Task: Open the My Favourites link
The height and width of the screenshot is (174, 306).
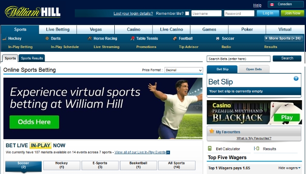Action: pyautogui.click(x=228, y=132)
